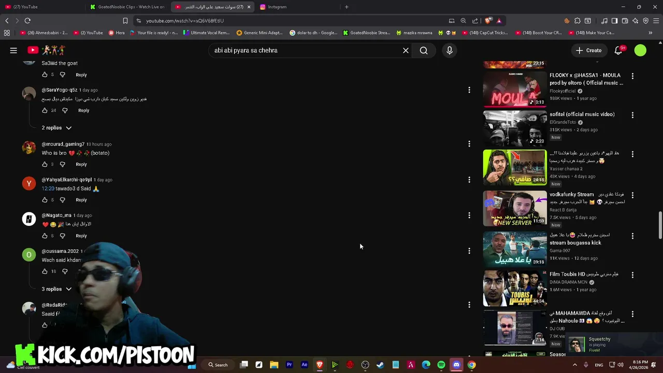Start voice search with the microphone

[x=450, y=50]
